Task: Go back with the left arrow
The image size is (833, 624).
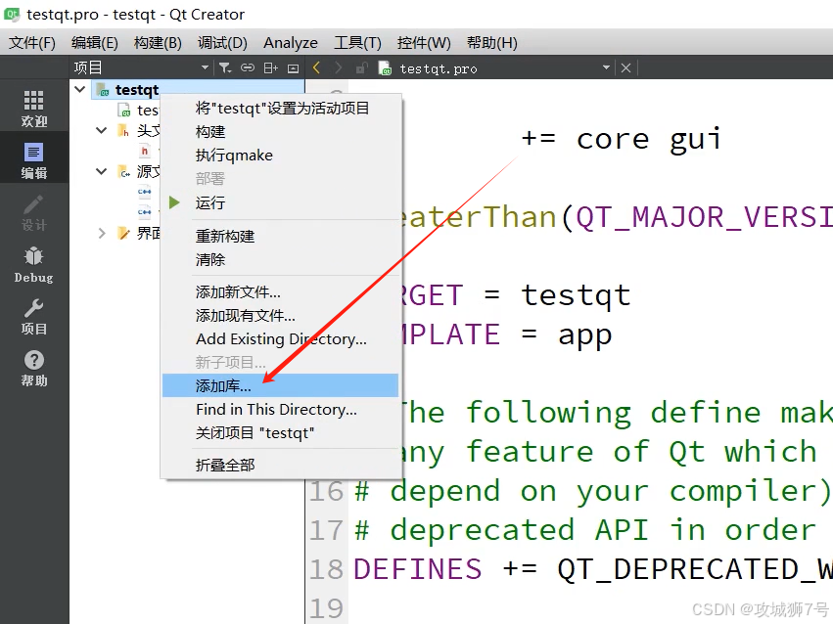Action: click(316, 67)
